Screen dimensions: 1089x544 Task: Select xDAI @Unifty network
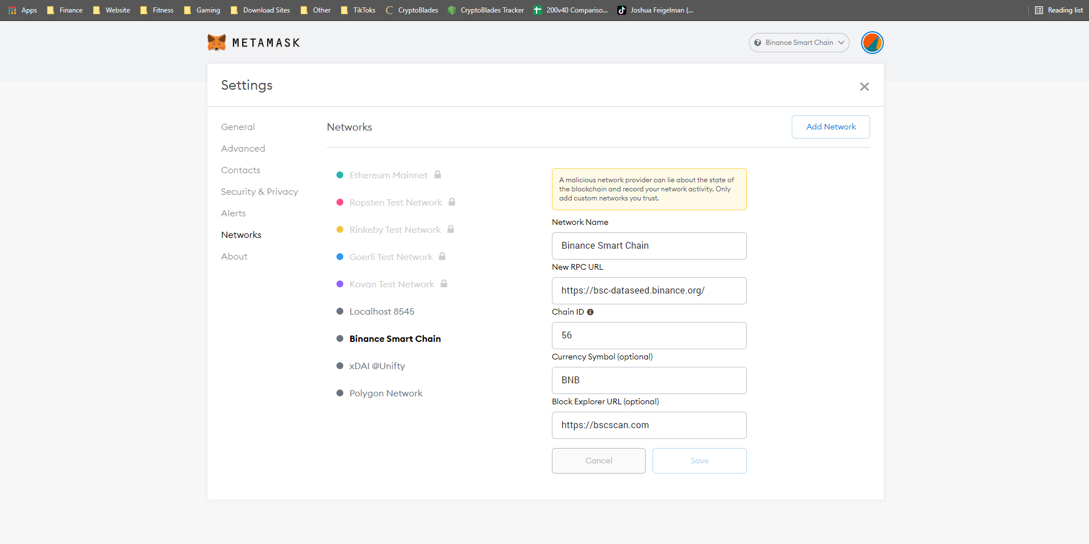coord(377,366)
